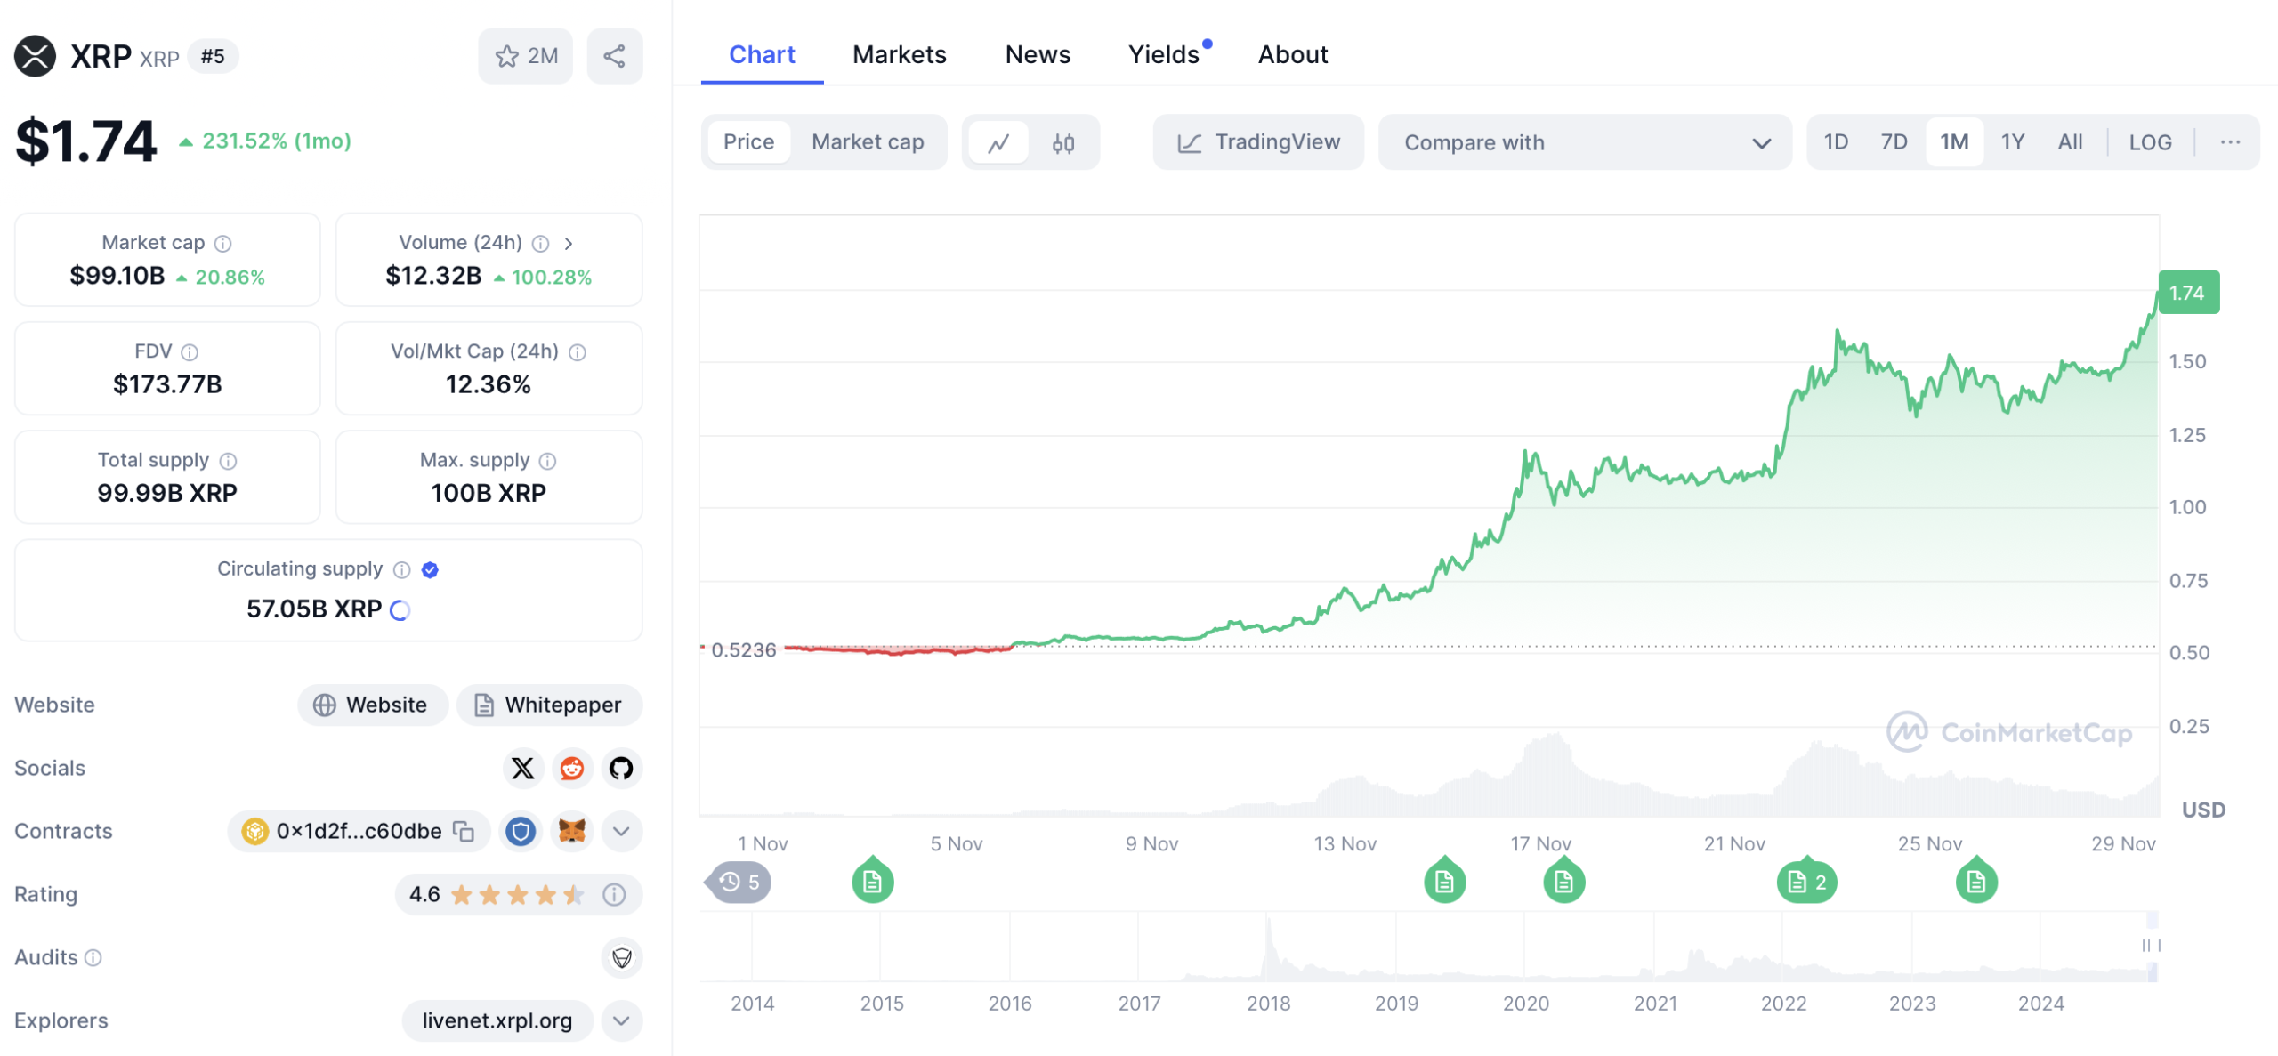Open the TradingView chart button
The height and width of the screenshot is (1056, 2278).
(x=1258, y=142)
